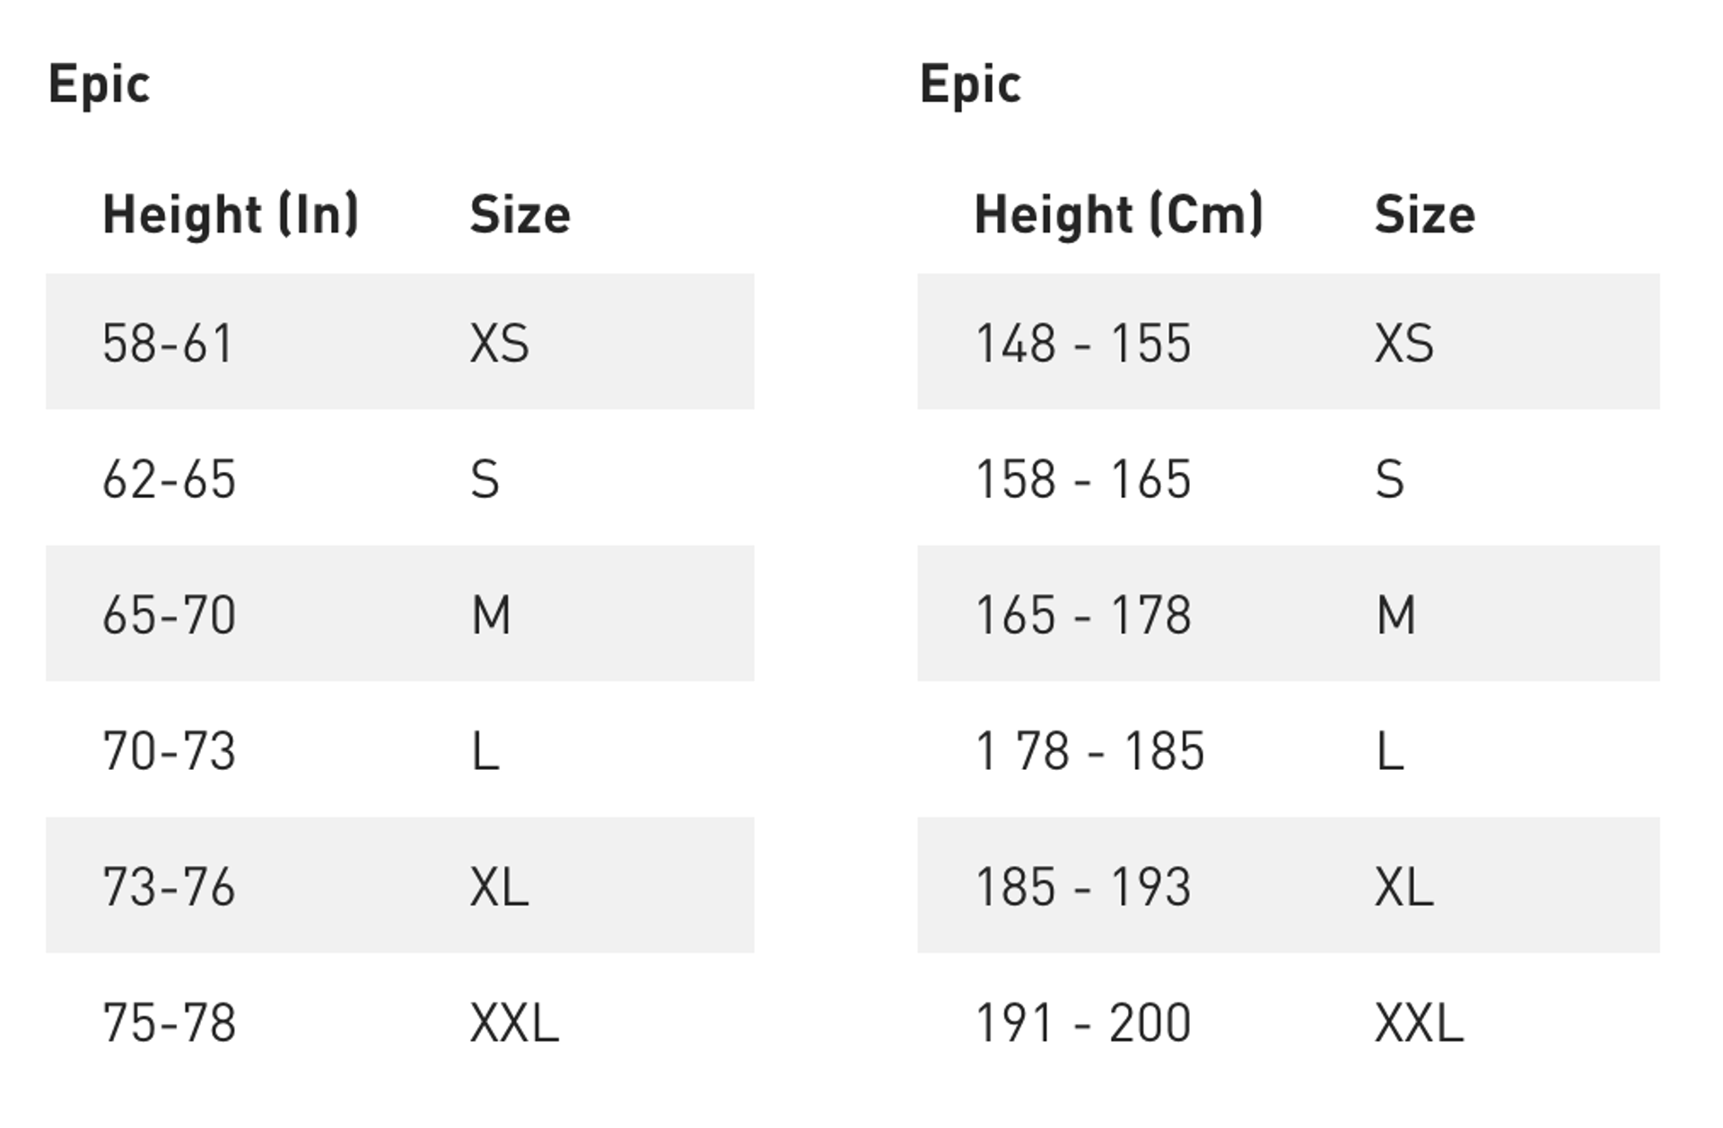Screen dimensions: 1723x1128
Task: Select the 62-65 inch height cell
Action: pos(169,478)
